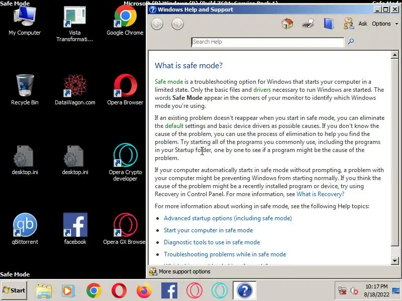
Task: Click the Search Help input field
Action: [x=268, y=42]
